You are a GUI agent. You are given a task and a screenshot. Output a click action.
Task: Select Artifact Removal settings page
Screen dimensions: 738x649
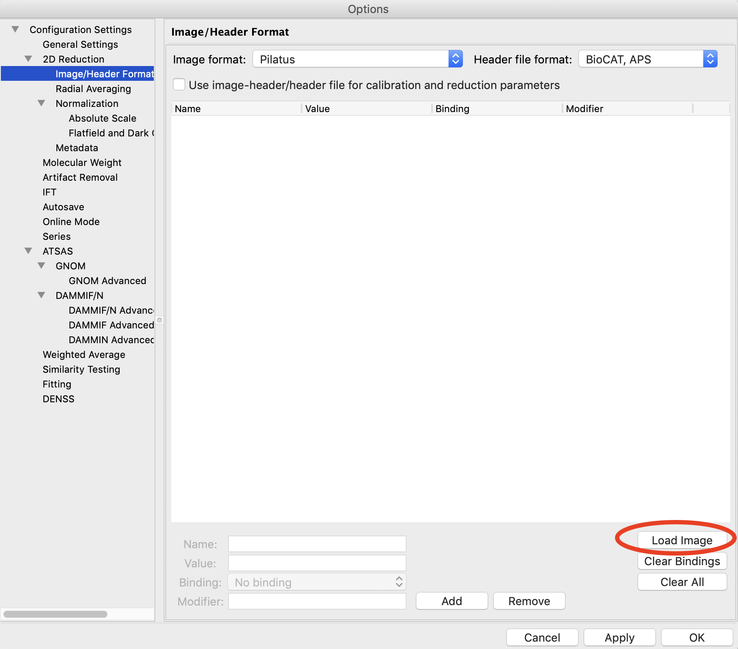[x=80, y=177]
